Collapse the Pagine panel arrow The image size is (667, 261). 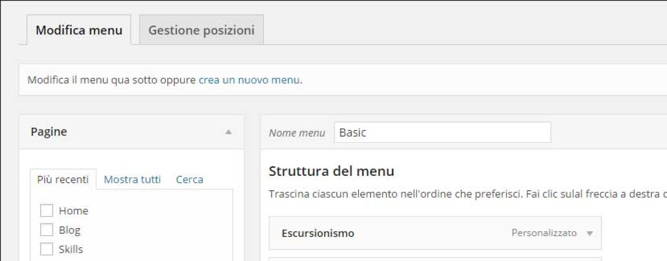click(x=228, y=132)
